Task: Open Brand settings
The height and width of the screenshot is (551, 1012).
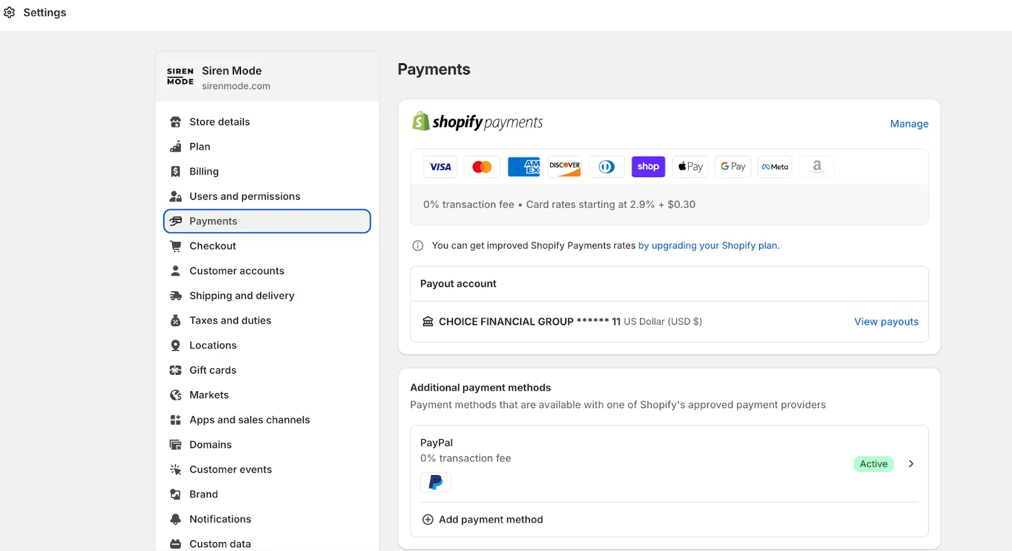Action: coord(267,495)
